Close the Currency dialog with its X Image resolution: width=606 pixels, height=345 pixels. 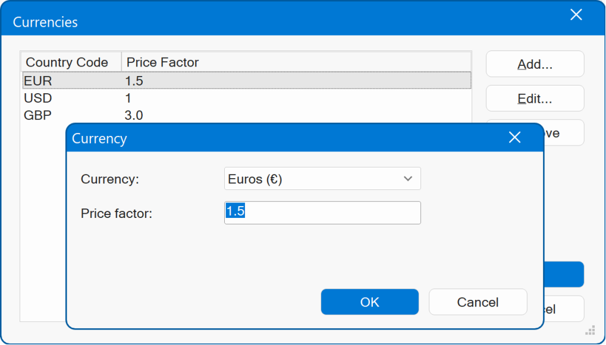pyautogui.click(x=514, y=138)
